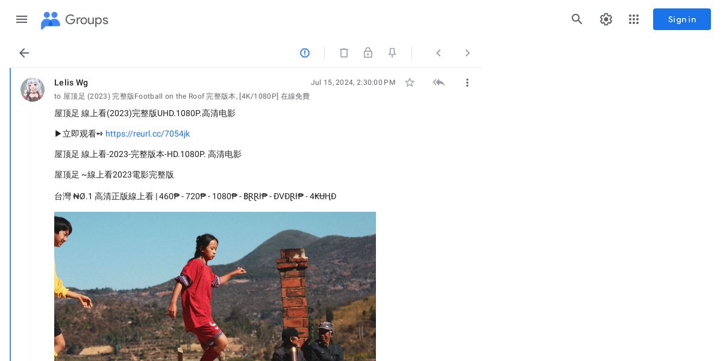Click Lelis Wg profile avatar
Screen dimensions: 723x361
click(x=33, y=90)
